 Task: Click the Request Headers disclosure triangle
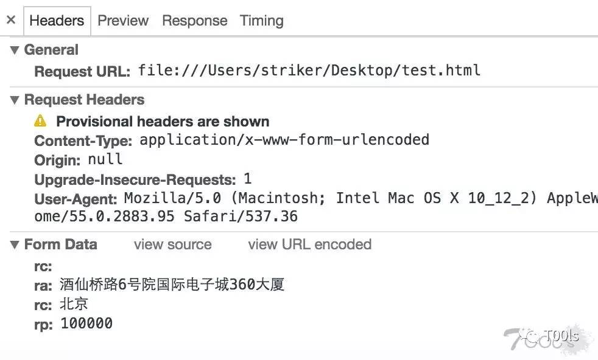coord(14,100)
